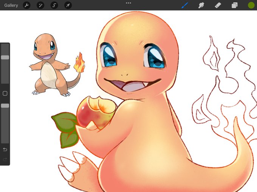Open the Layers panel

pyautogui.click(x=235, y=5)
